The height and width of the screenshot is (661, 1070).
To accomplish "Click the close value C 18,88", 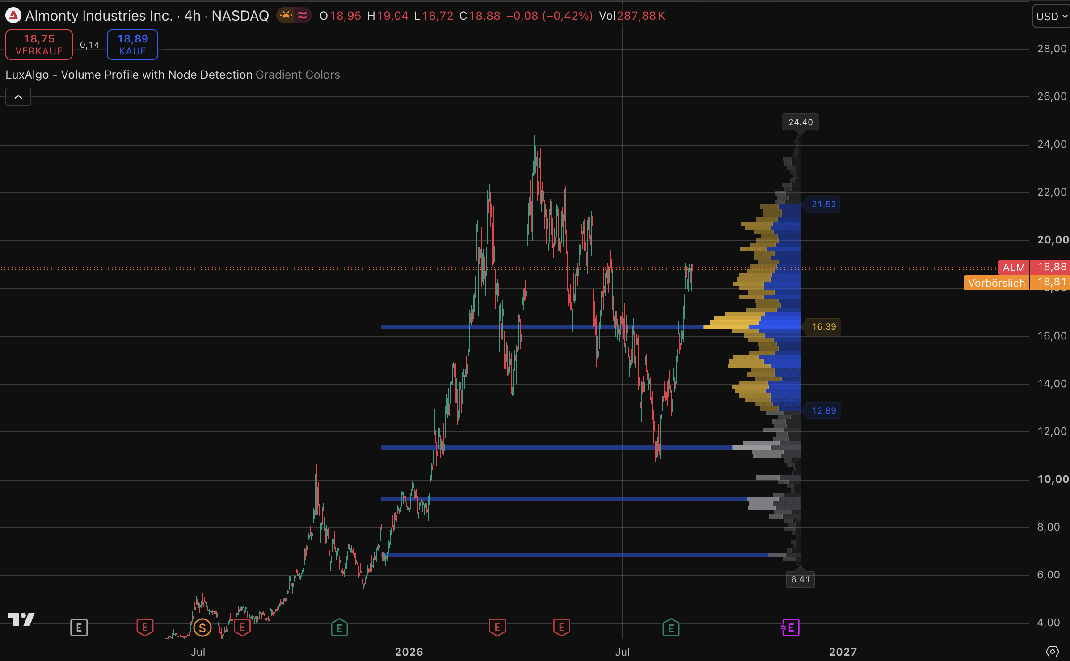I will coord(480,16).
